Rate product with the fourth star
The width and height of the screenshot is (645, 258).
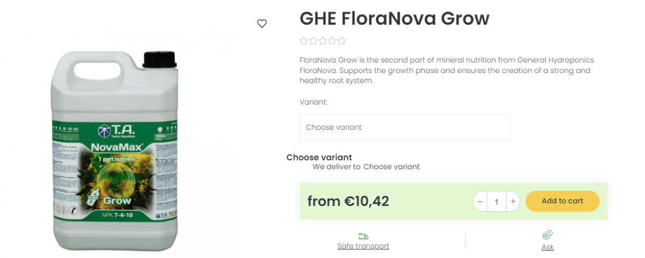[332, 41]
